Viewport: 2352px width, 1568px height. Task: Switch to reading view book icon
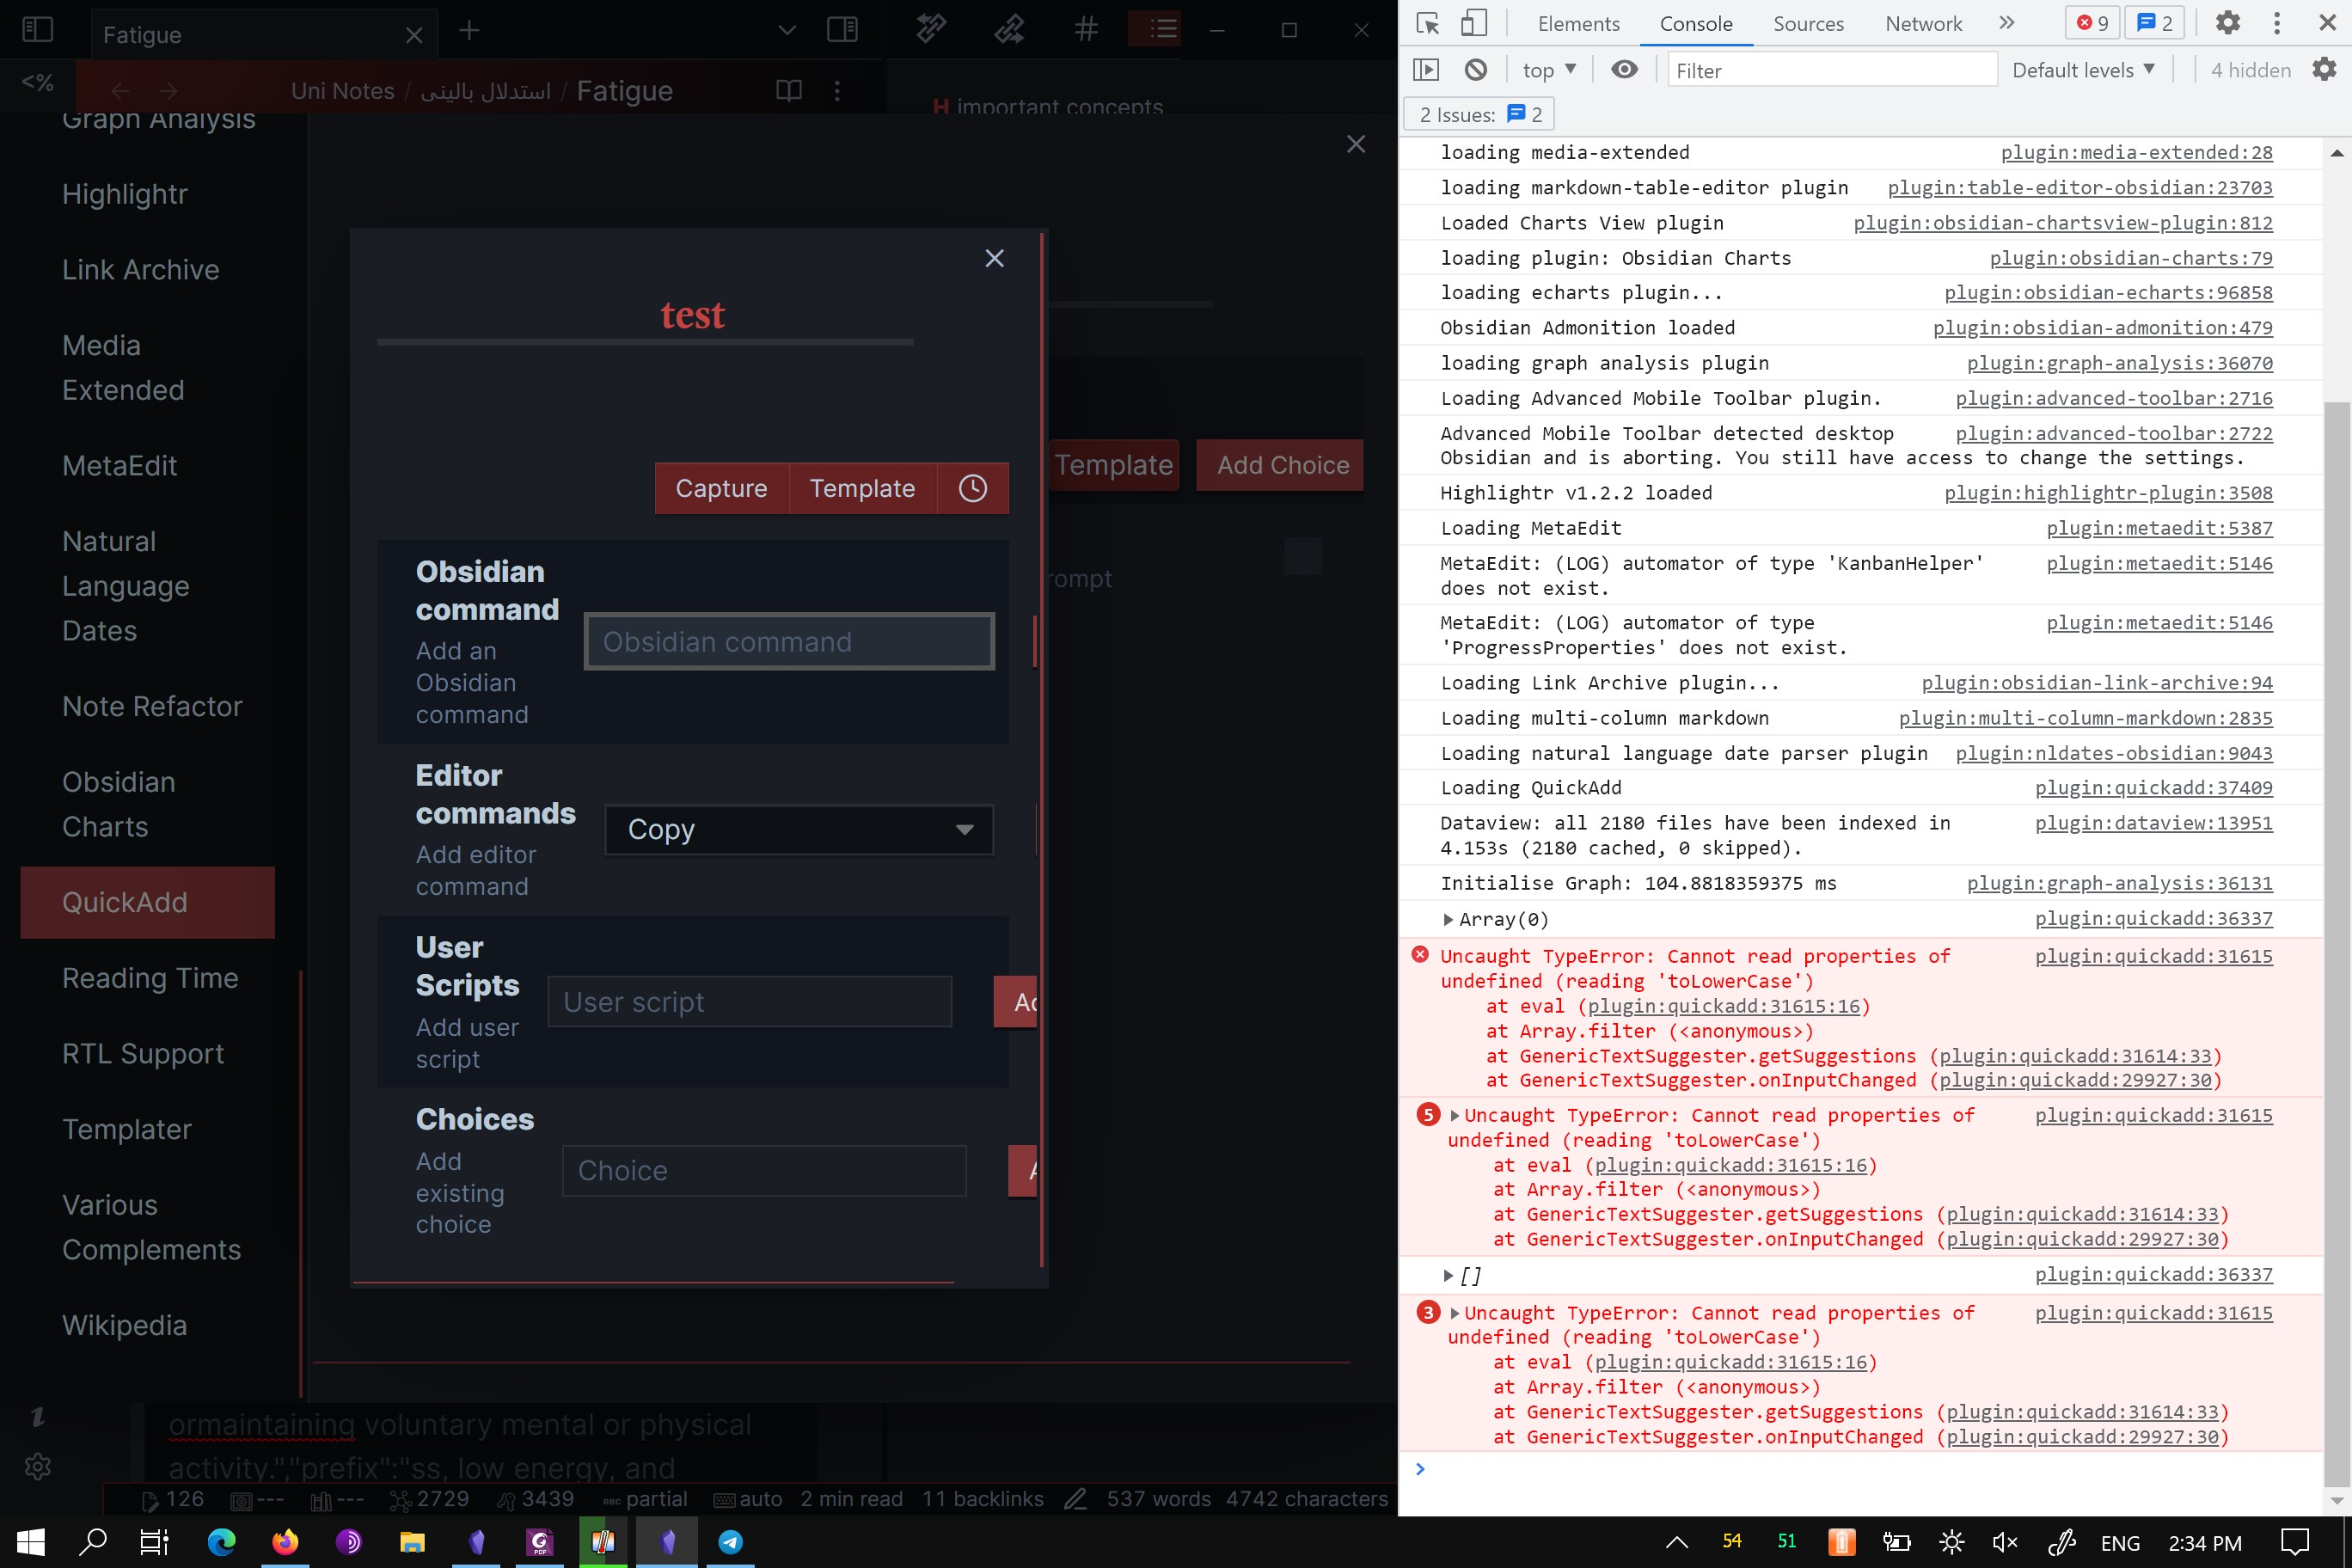point(789,91)
